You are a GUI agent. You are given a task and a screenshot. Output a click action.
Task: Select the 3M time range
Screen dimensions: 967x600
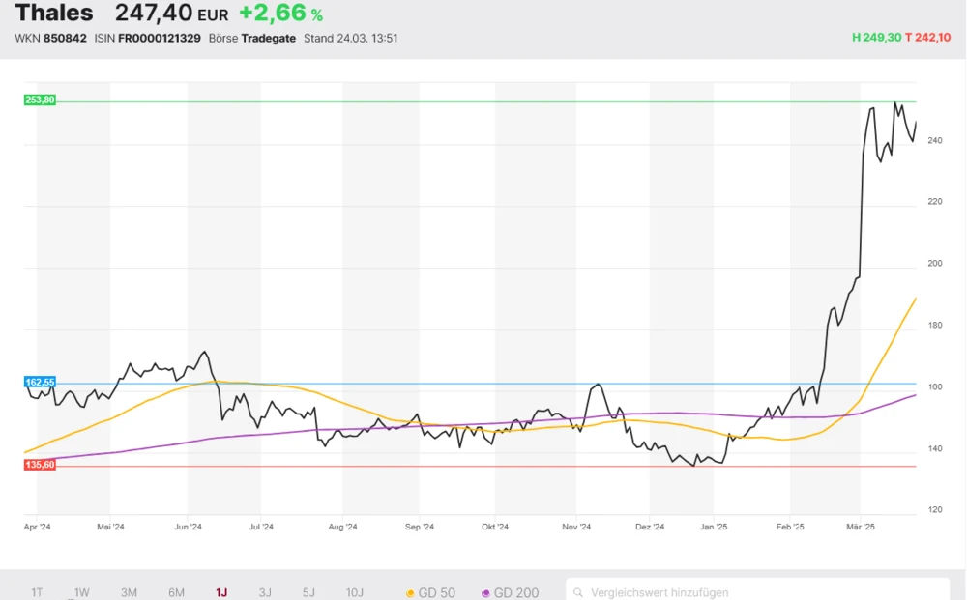click(129, 592)
